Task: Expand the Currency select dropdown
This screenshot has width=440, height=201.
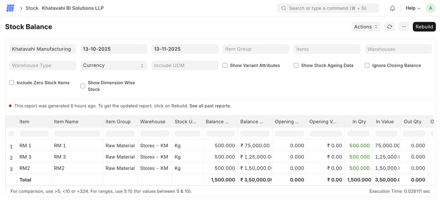Action: (114, 65)
